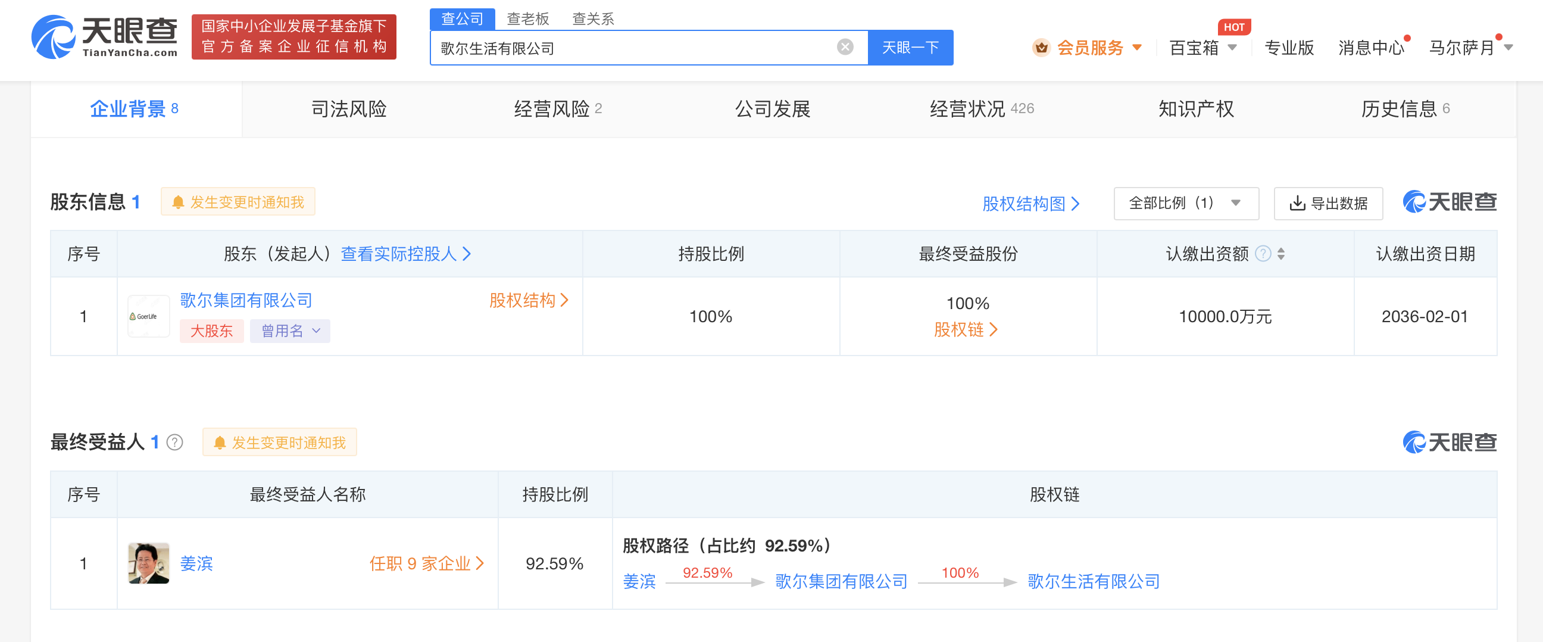This screenshot has height=642, width=1543.
Task: Click the 大股东 tag
Action: [x=211, y=331]
